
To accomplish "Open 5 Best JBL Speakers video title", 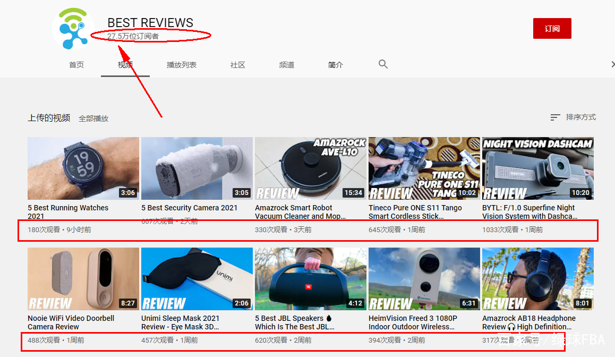I will click(x=295, y=322).
